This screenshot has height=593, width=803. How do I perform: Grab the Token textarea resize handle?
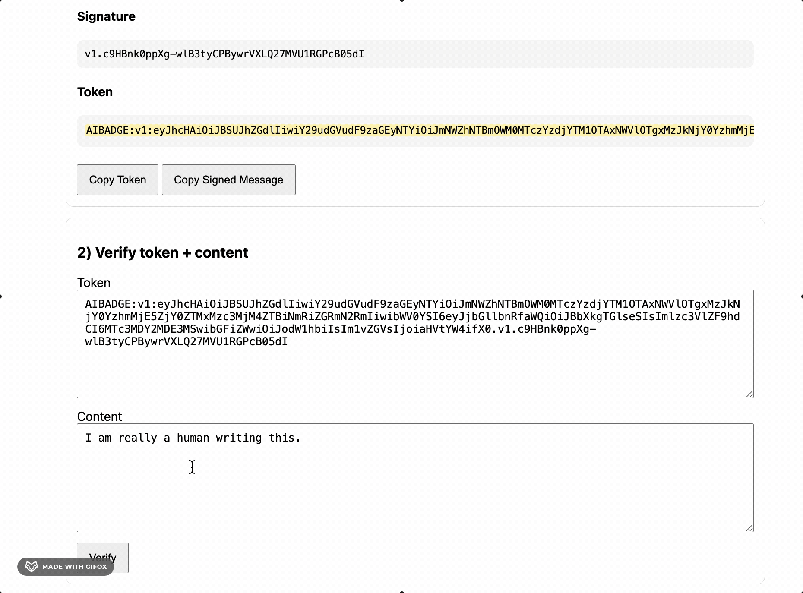tap(749, 394)
